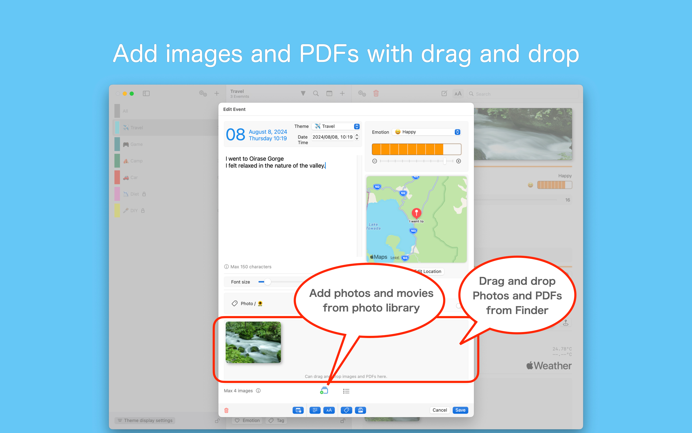Select the Car theme in sidebar
Image resolution: width=692 pixels, height=433 pixels.
[166, 177]
